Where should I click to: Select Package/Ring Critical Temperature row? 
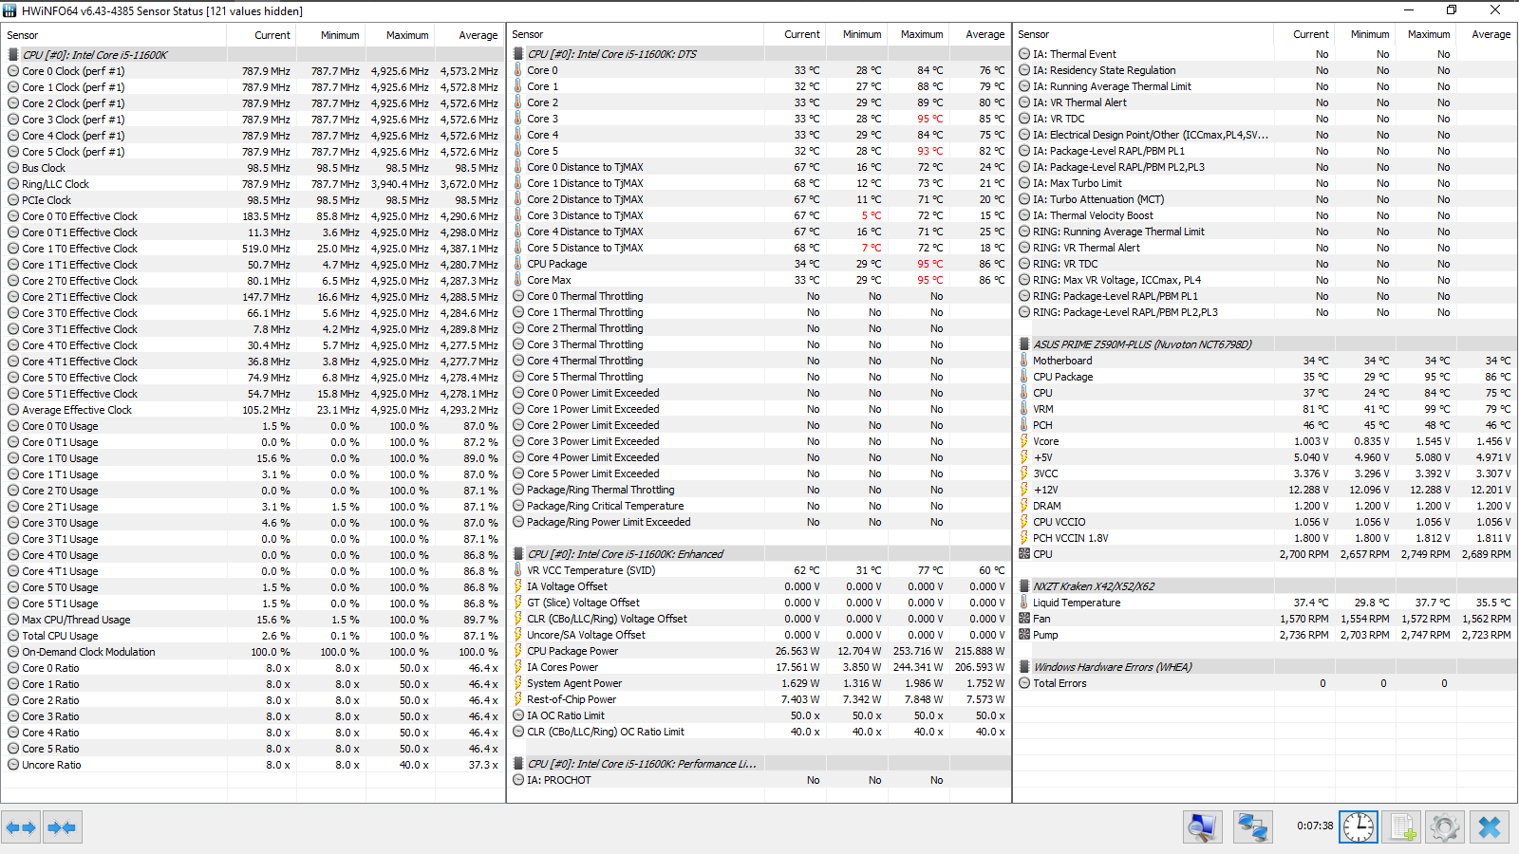(759, 506)
